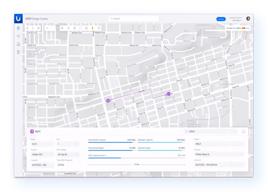
Task: Zoom in on the map
Action: [x=62, y=28]
